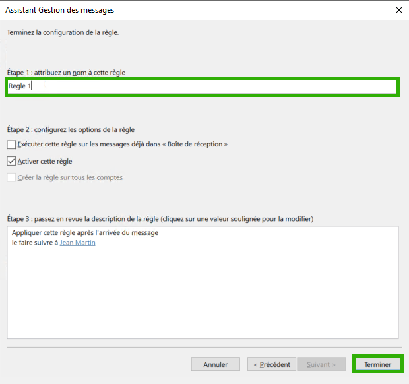The image size is (409, 384).
Task: Uncheck the Activer cette règle checkbox
Action: [11, 161]
